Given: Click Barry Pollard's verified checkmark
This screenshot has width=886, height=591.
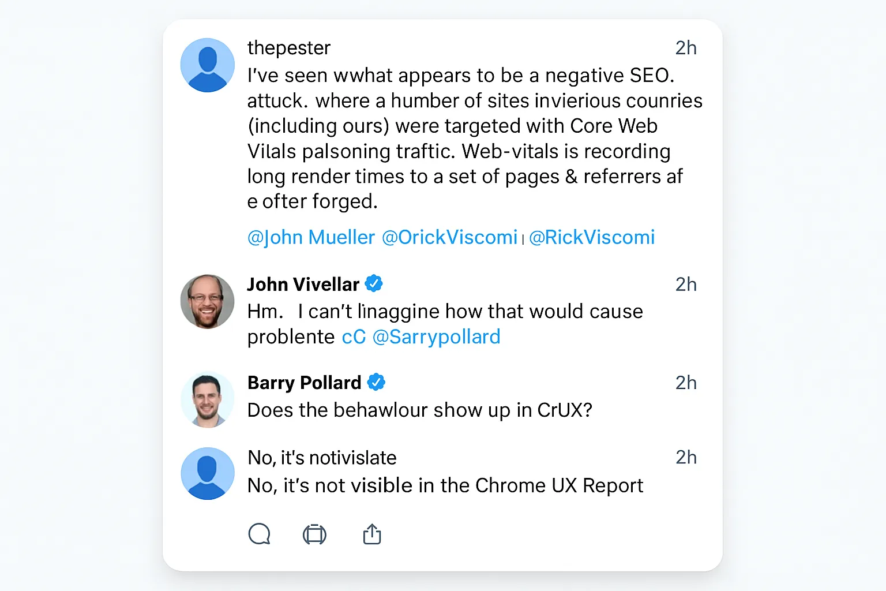Looking at the screenshot, I should click(x=377, y=381).
